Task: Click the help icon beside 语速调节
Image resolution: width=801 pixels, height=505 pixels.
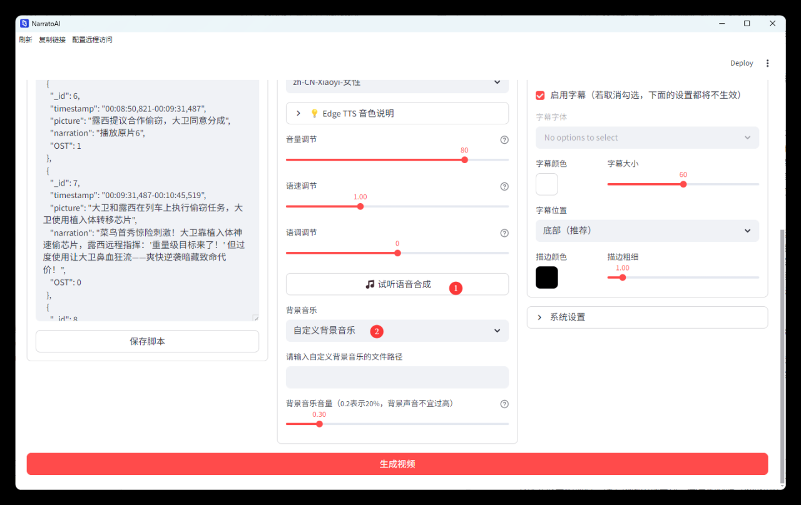Action: coord(504,186)
